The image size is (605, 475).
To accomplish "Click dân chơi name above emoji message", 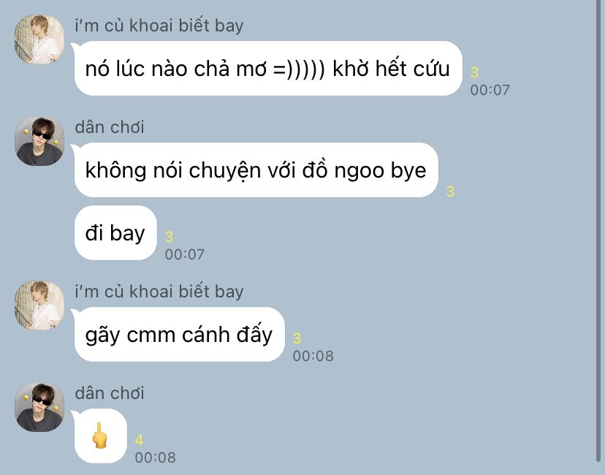I will [x=110, y=393].
